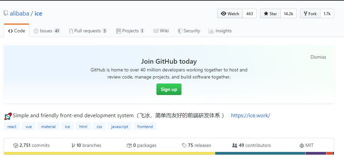The image size is (344, 159).
Task: Open the 1.7k forks count
Action: [x=327, y=13]
